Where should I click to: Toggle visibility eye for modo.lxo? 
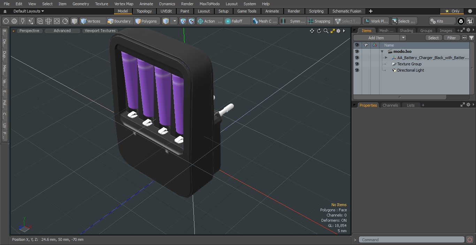(357, 51)
